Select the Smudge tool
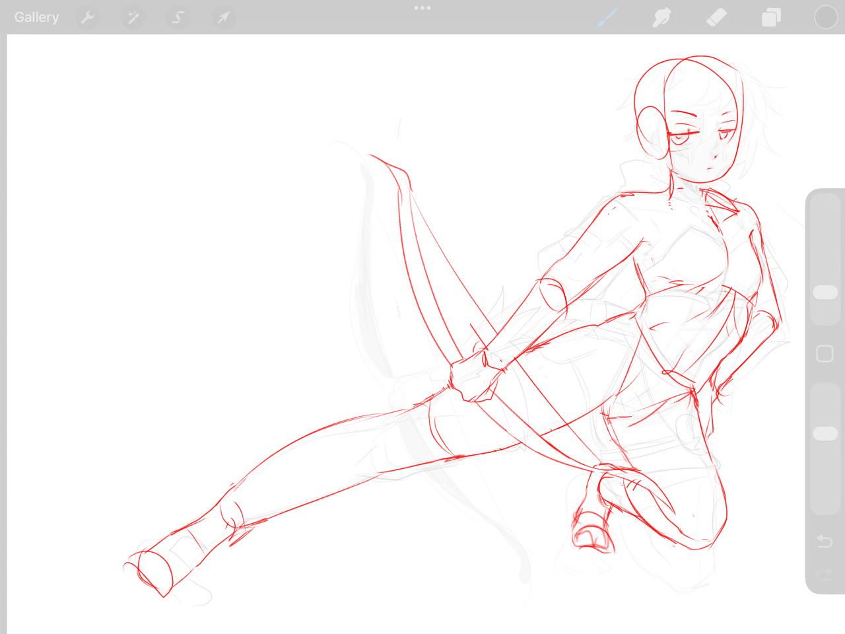 coord(661,17)
